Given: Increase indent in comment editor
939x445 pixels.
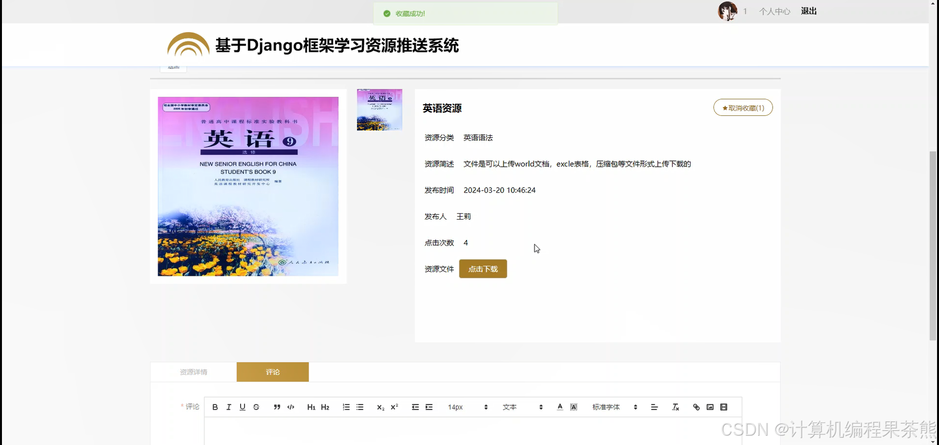Looking at the screenshot, I should pos(429,407).
